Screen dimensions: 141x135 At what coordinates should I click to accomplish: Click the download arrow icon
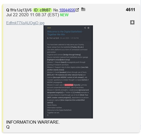tap(132, 22)
